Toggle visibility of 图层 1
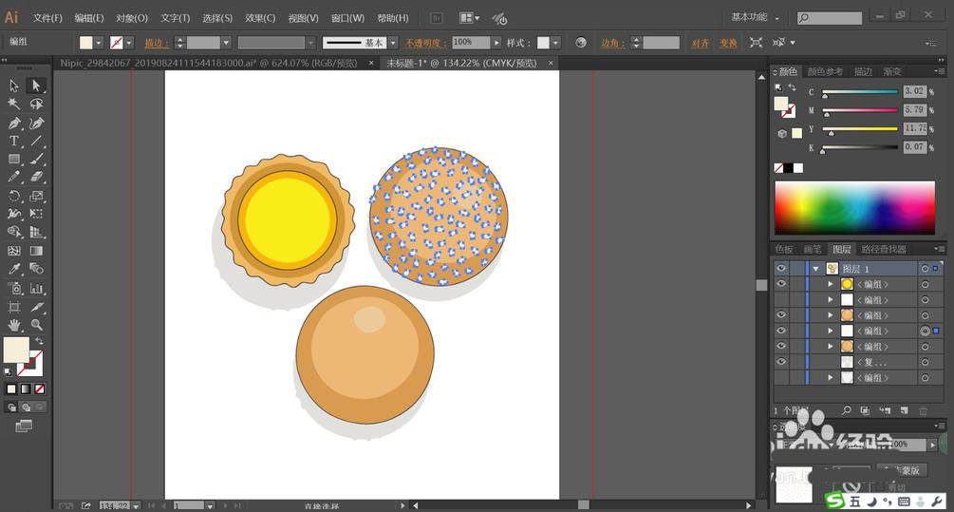This screenshot has width=954, height=512. coord(781,269)
